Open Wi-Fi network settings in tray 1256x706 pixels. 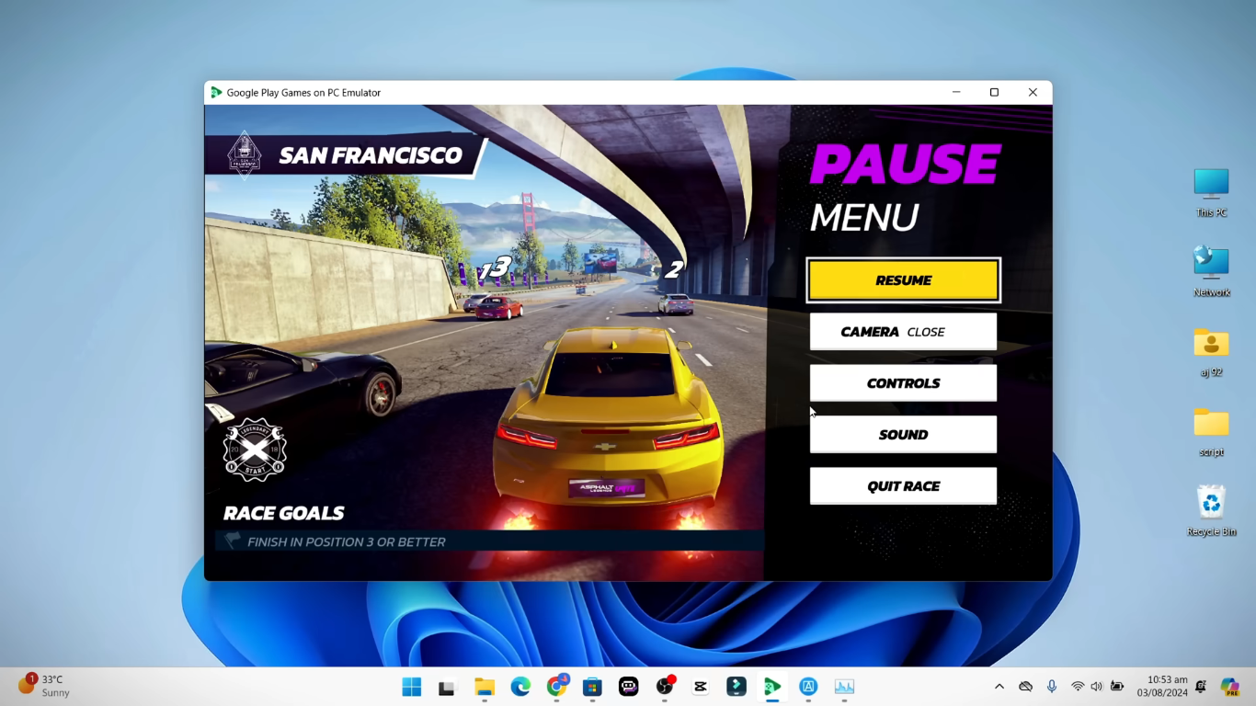pos(1078,687)
